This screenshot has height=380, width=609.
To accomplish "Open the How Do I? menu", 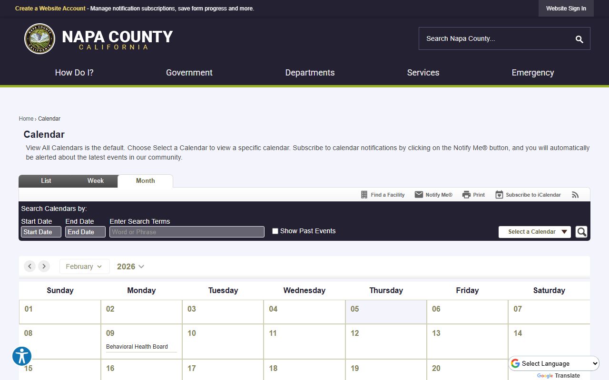I will (x=74, y=73).
